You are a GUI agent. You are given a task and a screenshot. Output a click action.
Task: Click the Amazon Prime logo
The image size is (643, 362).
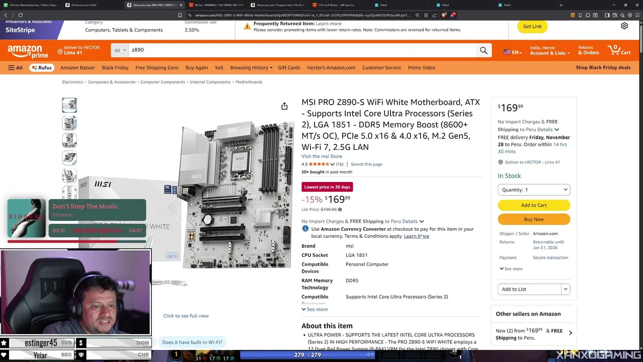28,51
